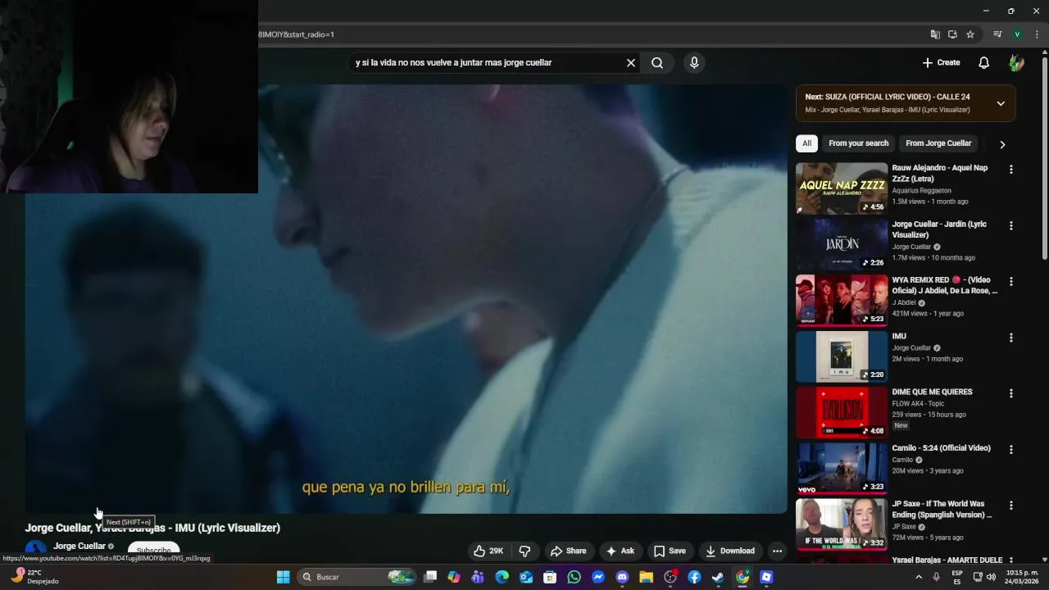Click the magnifier search button
Image resolution: width=1049 pixels, height=590 pixels.
657,63
